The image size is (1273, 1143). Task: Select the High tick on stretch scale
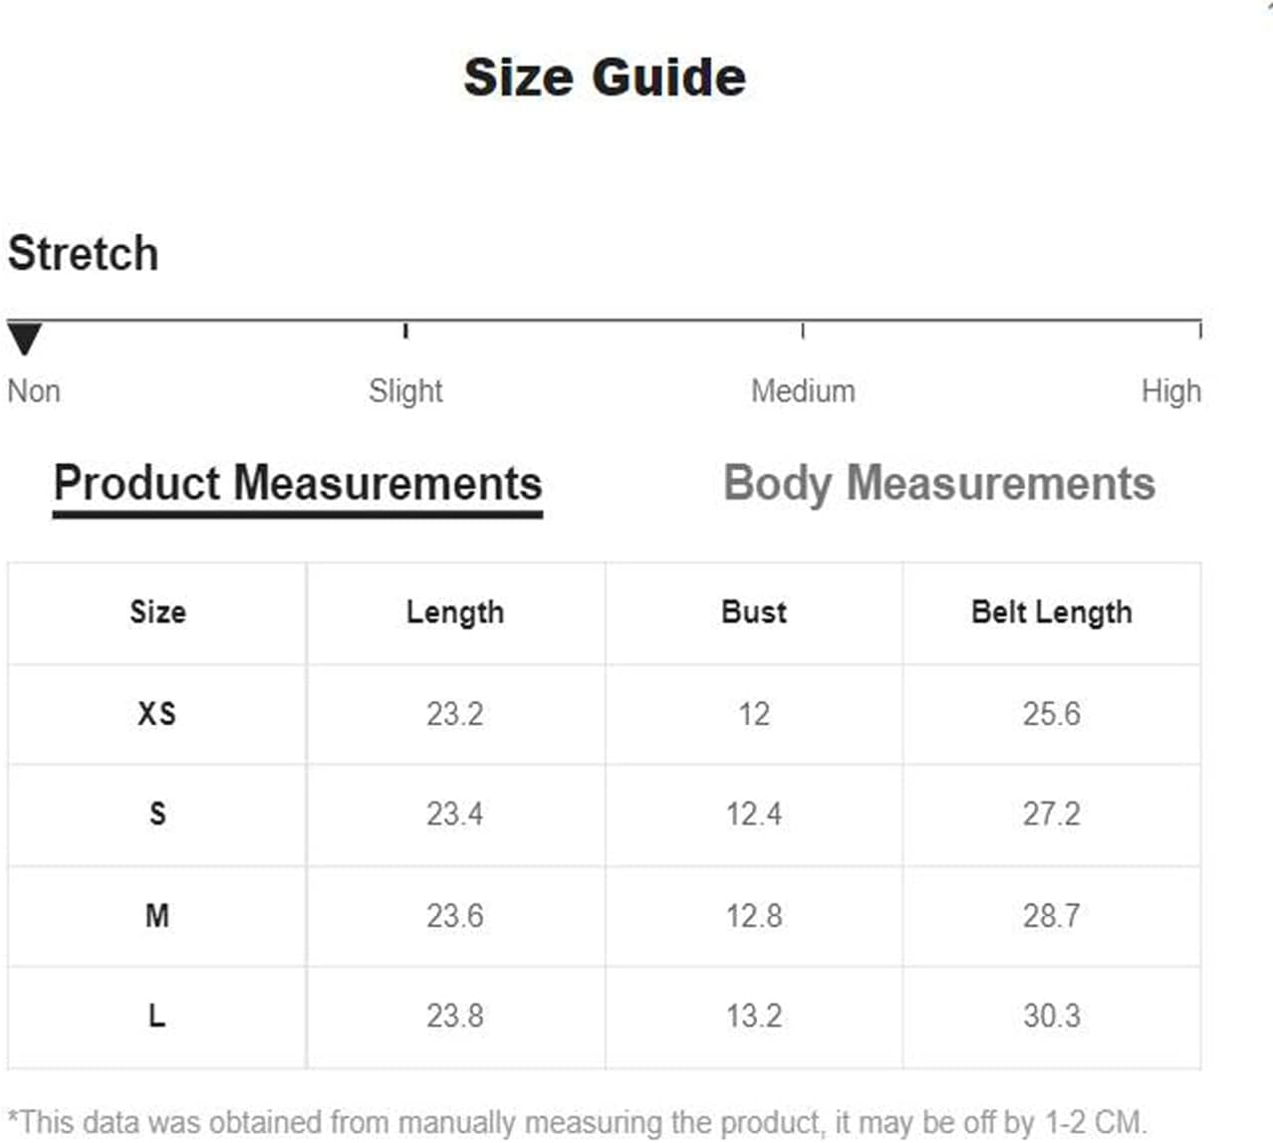1199,331
